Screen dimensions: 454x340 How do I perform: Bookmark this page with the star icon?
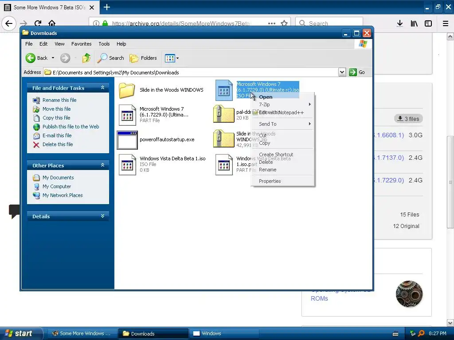284,23
